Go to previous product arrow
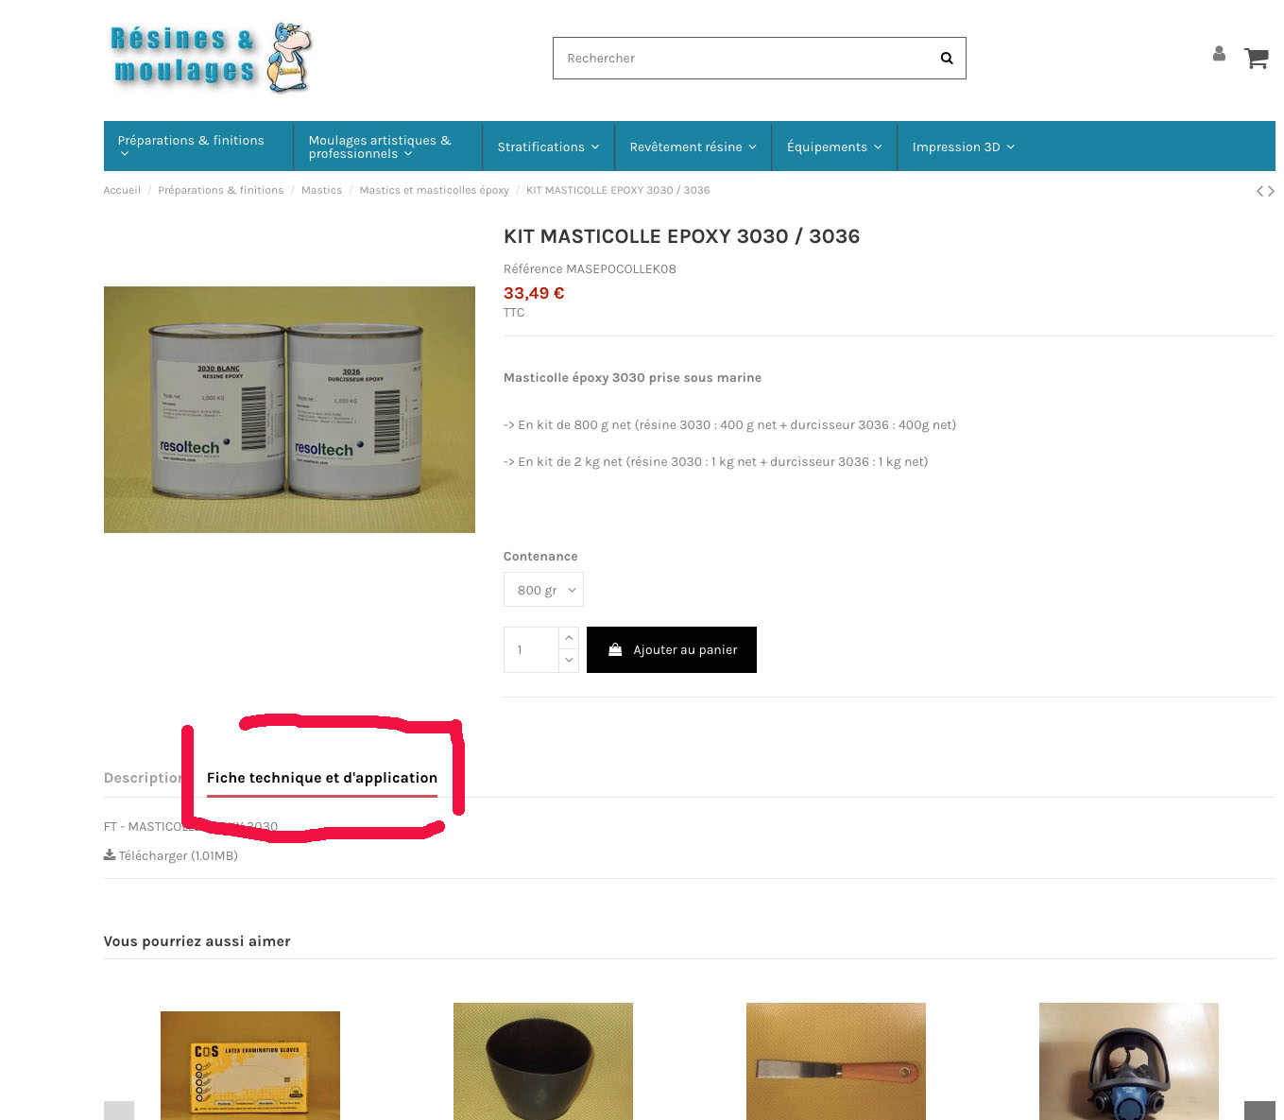Image resolution: width=1284 pixels, height=1120 pixels. point(1259,191)
